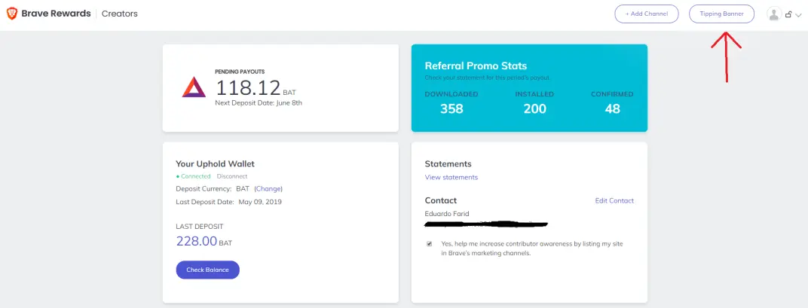Click the Brave lion logo icon
Viewport: 808px width, 308px height.
(12, 14)
